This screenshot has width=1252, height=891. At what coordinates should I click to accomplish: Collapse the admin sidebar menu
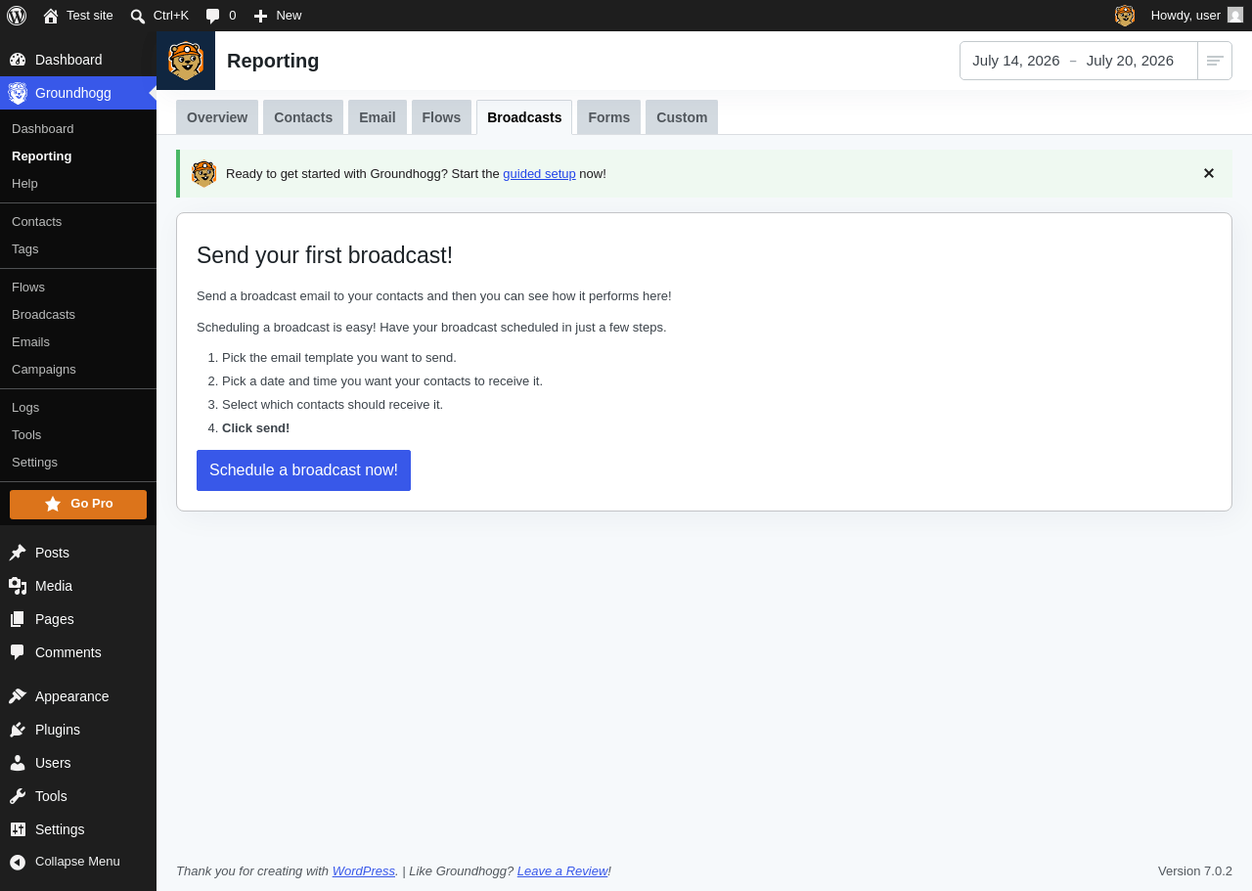(x=78, y=862)
